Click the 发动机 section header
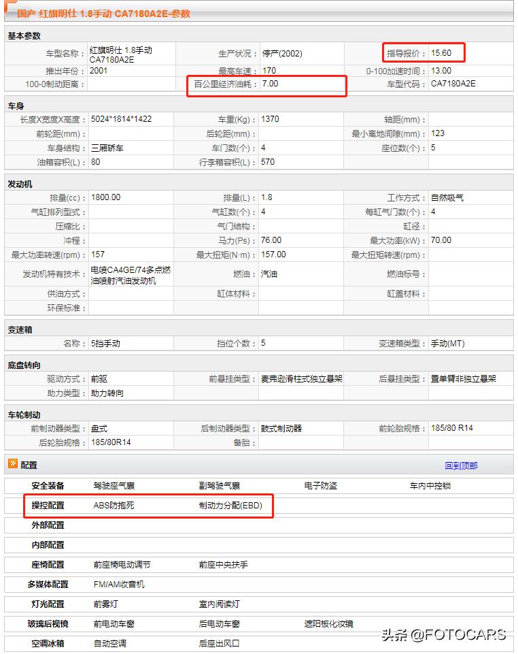 tap(20, 184)
